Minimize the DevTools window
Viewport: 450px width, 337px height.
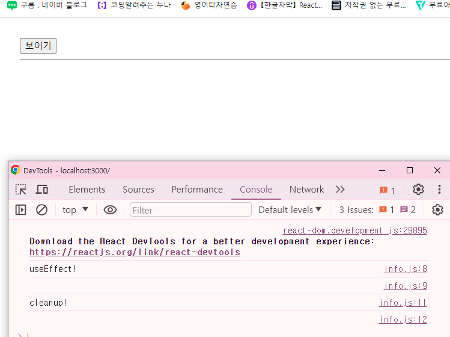coord(382,170)
